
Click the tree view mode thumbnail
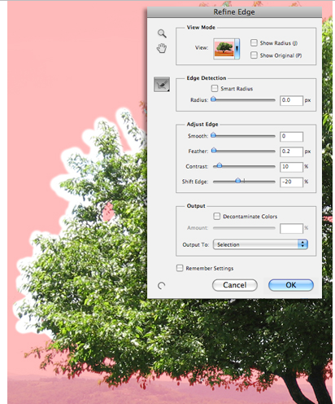(224, 49)
